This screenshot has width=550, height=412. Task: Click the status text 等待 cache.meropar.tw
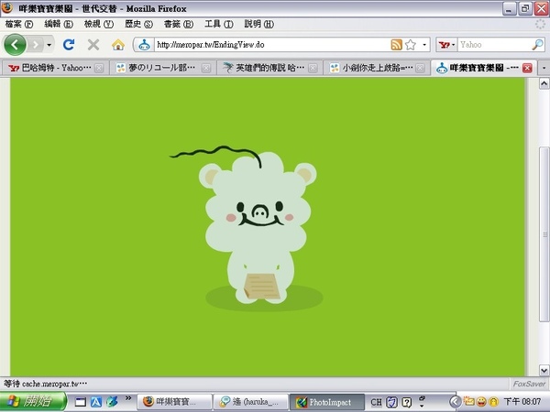coord(46,384)
